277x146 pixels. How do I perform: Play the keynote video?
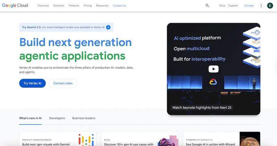[x=213, y=69]
